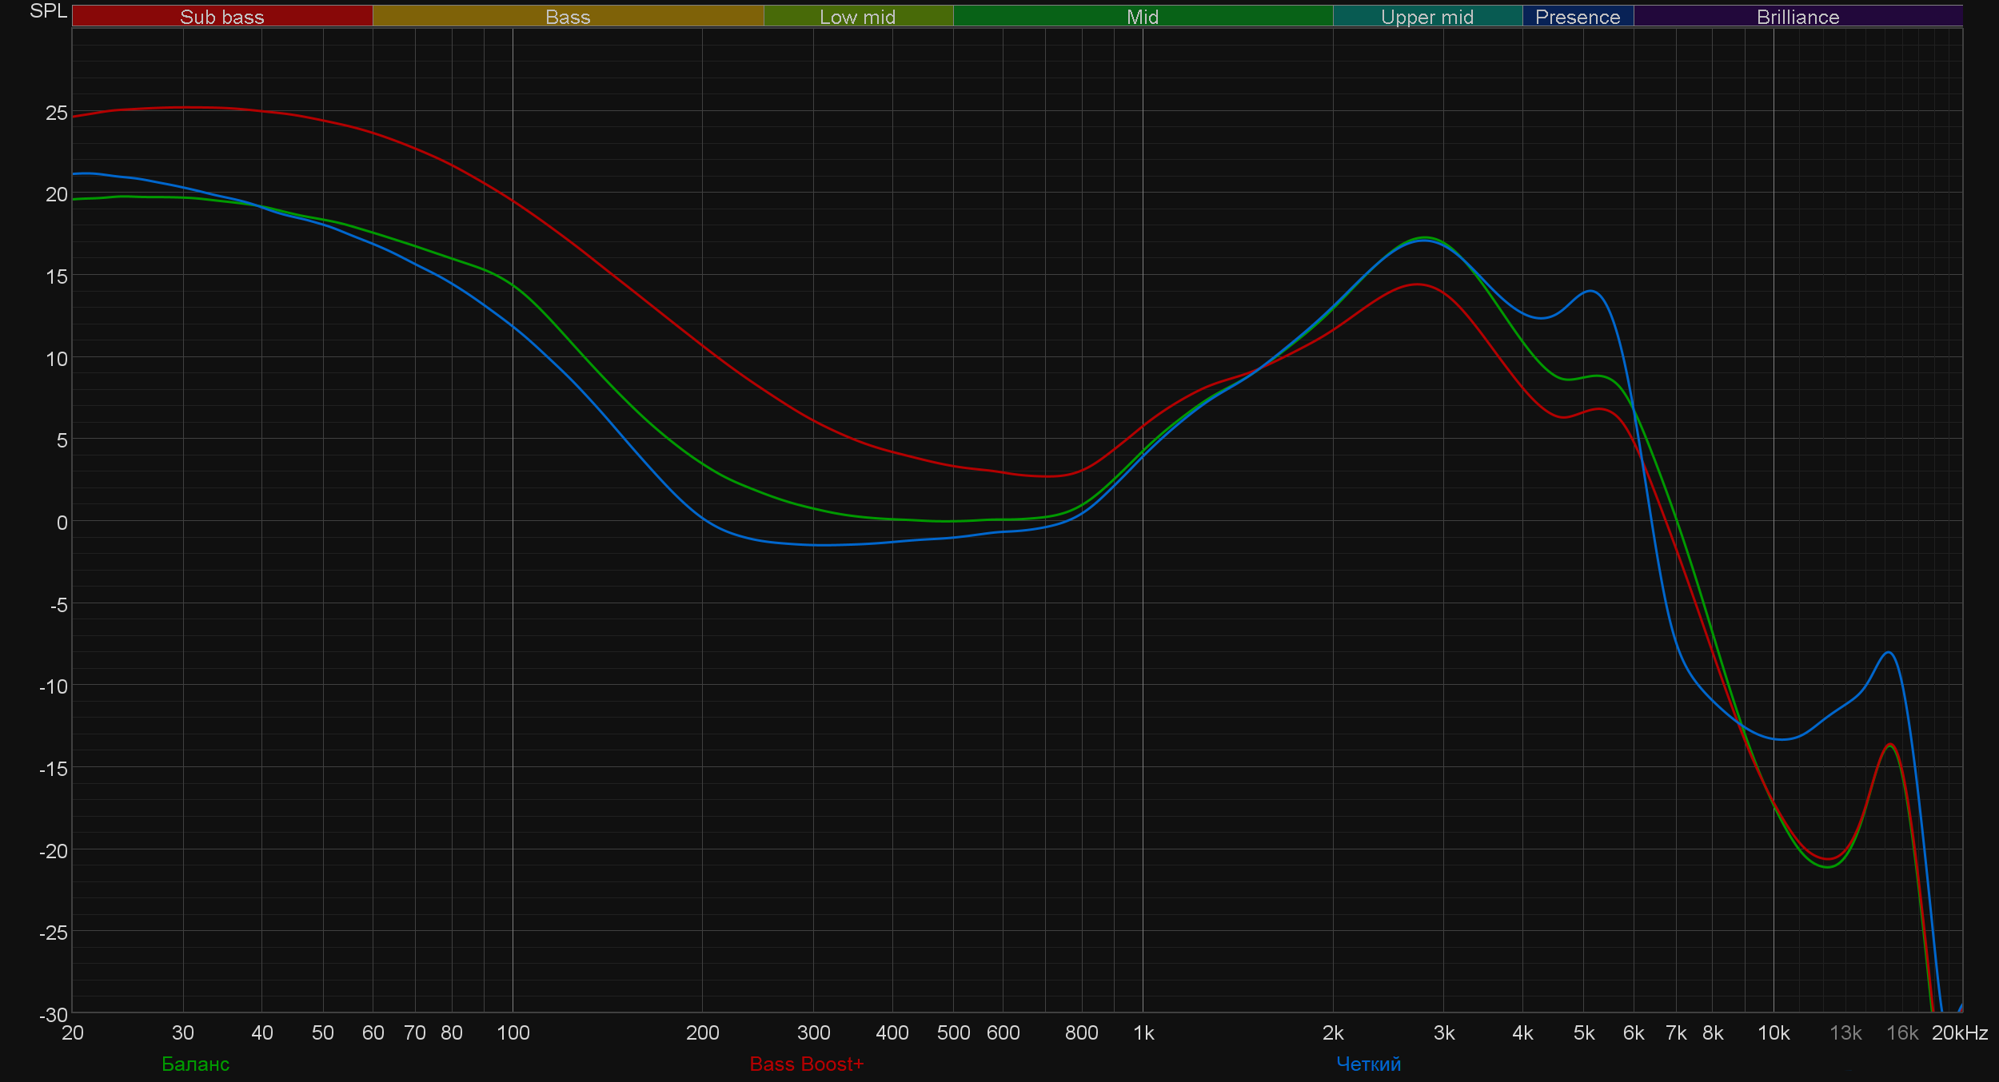Click the blue Четкий legend label
The width and height of the screenshot is (1999, 1082).
tap(1368, 1064)
